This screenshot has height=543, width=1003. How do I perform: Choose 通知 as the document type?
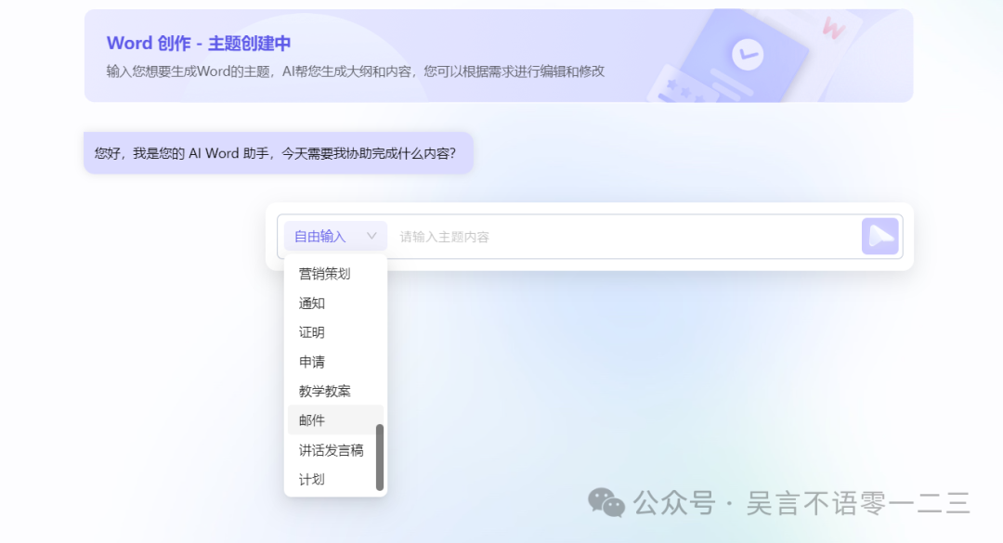311,303
